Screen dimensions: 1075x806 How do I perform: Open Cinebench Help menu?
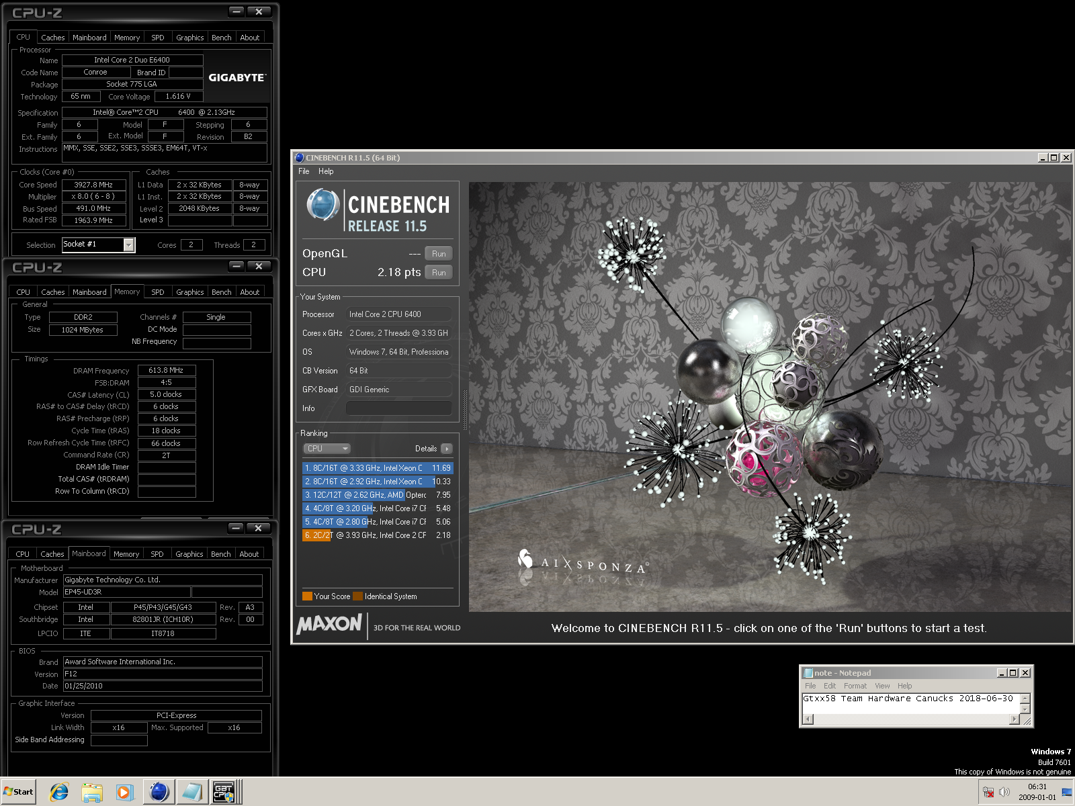pyautogui.click(x=326, y=171)
